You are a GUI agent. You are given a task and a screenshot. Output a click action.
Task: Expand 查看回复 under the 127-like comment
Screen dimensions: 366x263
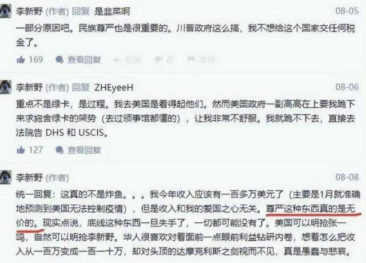[x=84, y=150]
